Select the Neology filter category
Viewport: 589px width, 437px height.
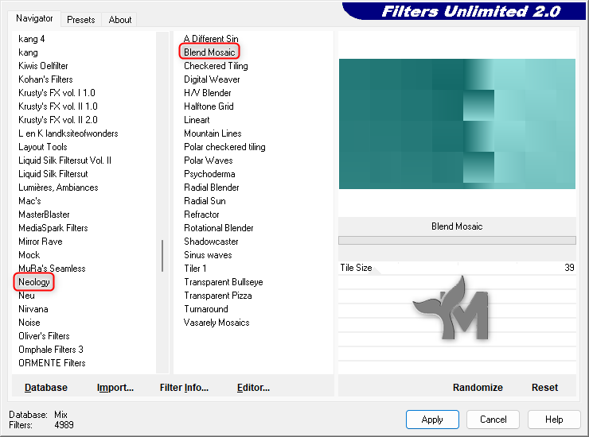pos(34,282)
